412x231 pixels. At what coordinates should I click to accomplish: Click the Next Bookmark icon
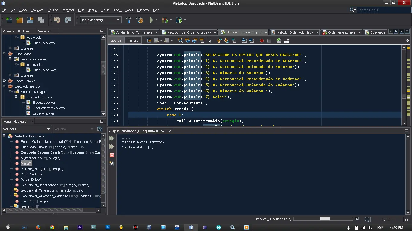227,40
